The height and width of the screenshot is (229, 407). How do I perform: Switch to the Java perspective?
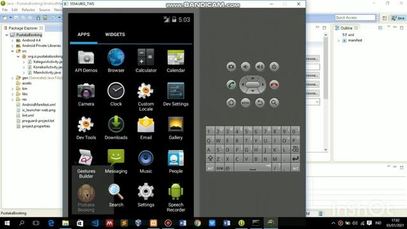pos(398,18)
